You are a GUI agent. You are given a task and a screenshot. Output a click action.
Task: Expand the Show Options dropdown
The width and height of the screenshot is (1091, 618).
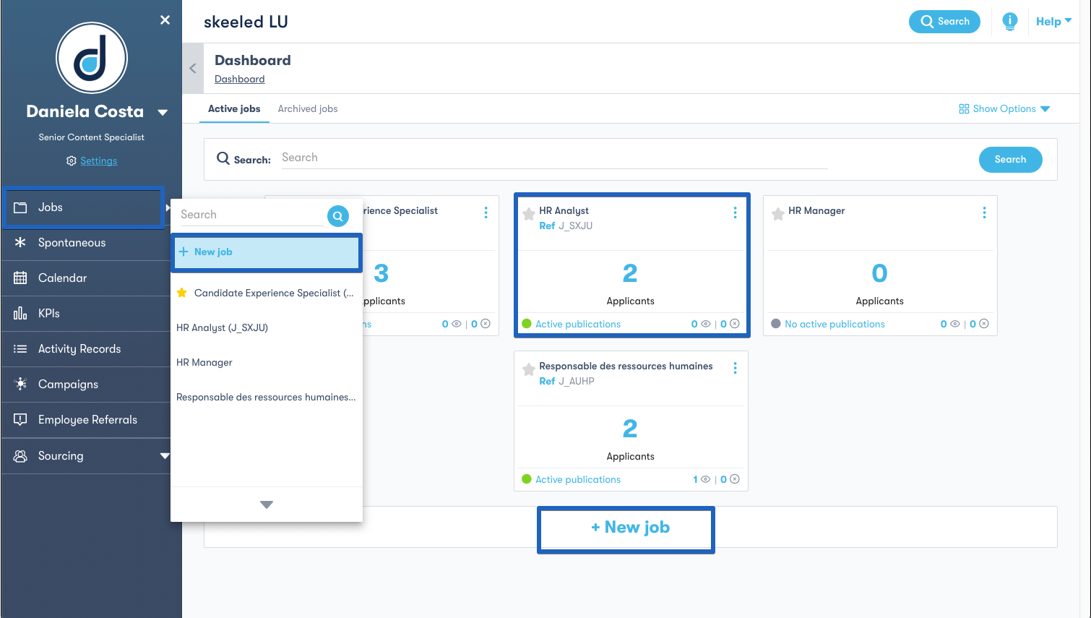pos(1004,109)
